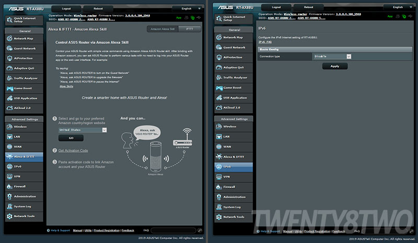The width and height of the screenshot is (418, 243).
Task: Click the App icon in left window header
Action: 179,18
